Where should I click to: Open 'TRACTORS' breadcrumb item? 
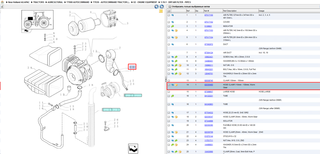click(39, 2)
